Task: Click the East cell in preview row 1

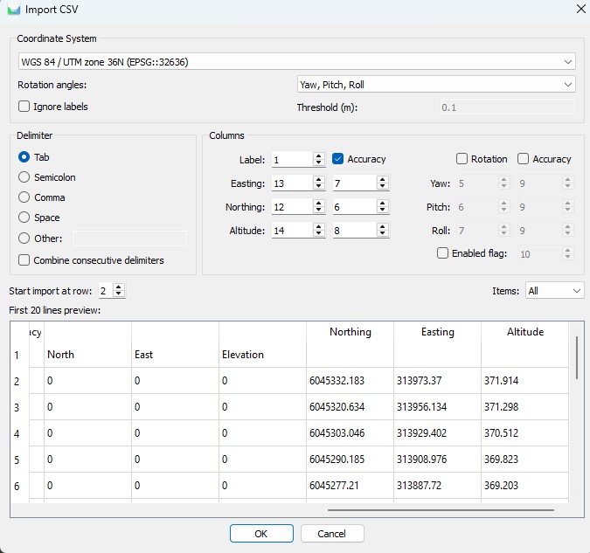Action: point(175,355)
